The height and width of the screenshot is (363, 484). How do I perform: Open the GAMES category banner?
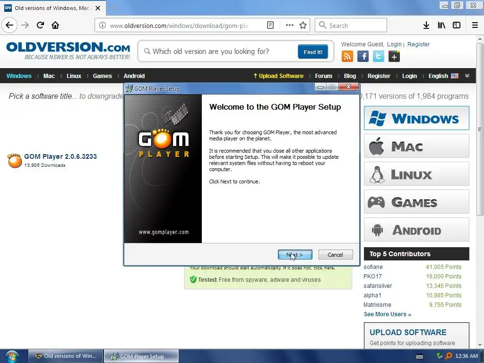(x=416, y=202)
